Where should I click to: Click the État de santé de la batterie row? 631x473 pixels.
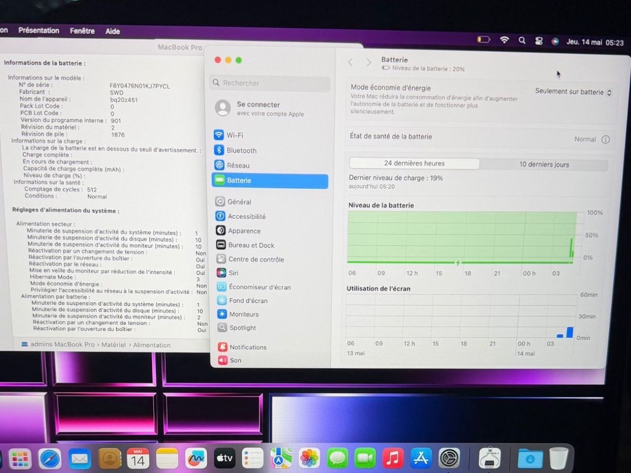coord(480,138)
